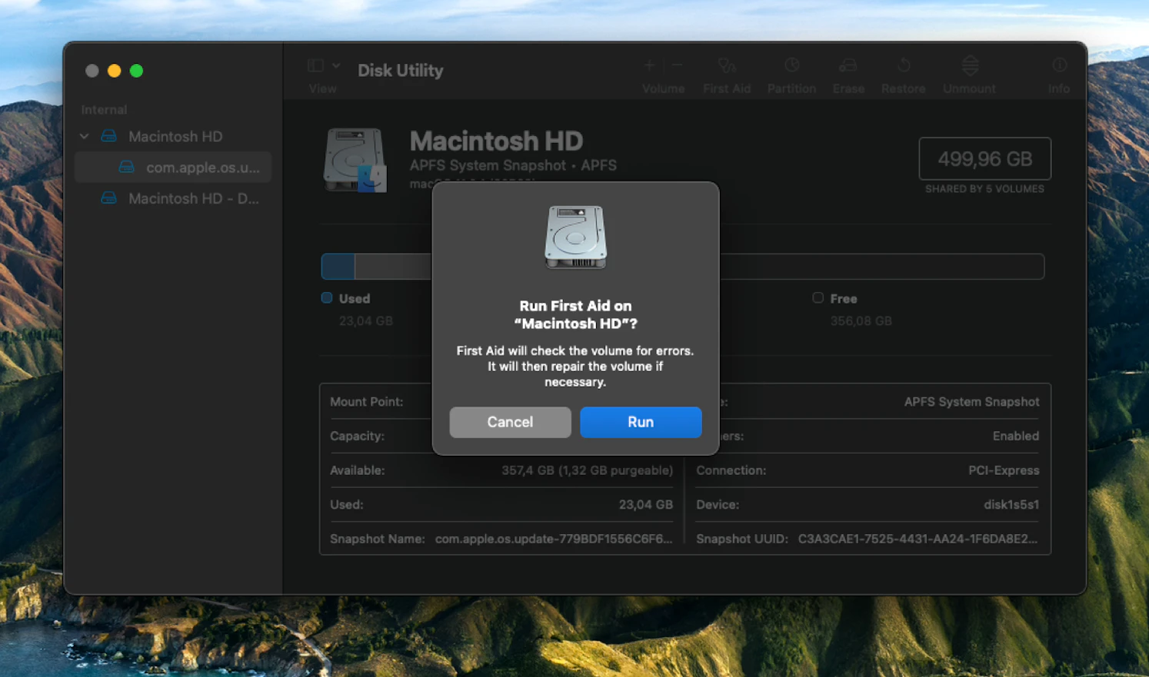Click the Unmount toolbar icon

(x=970, y=66)
